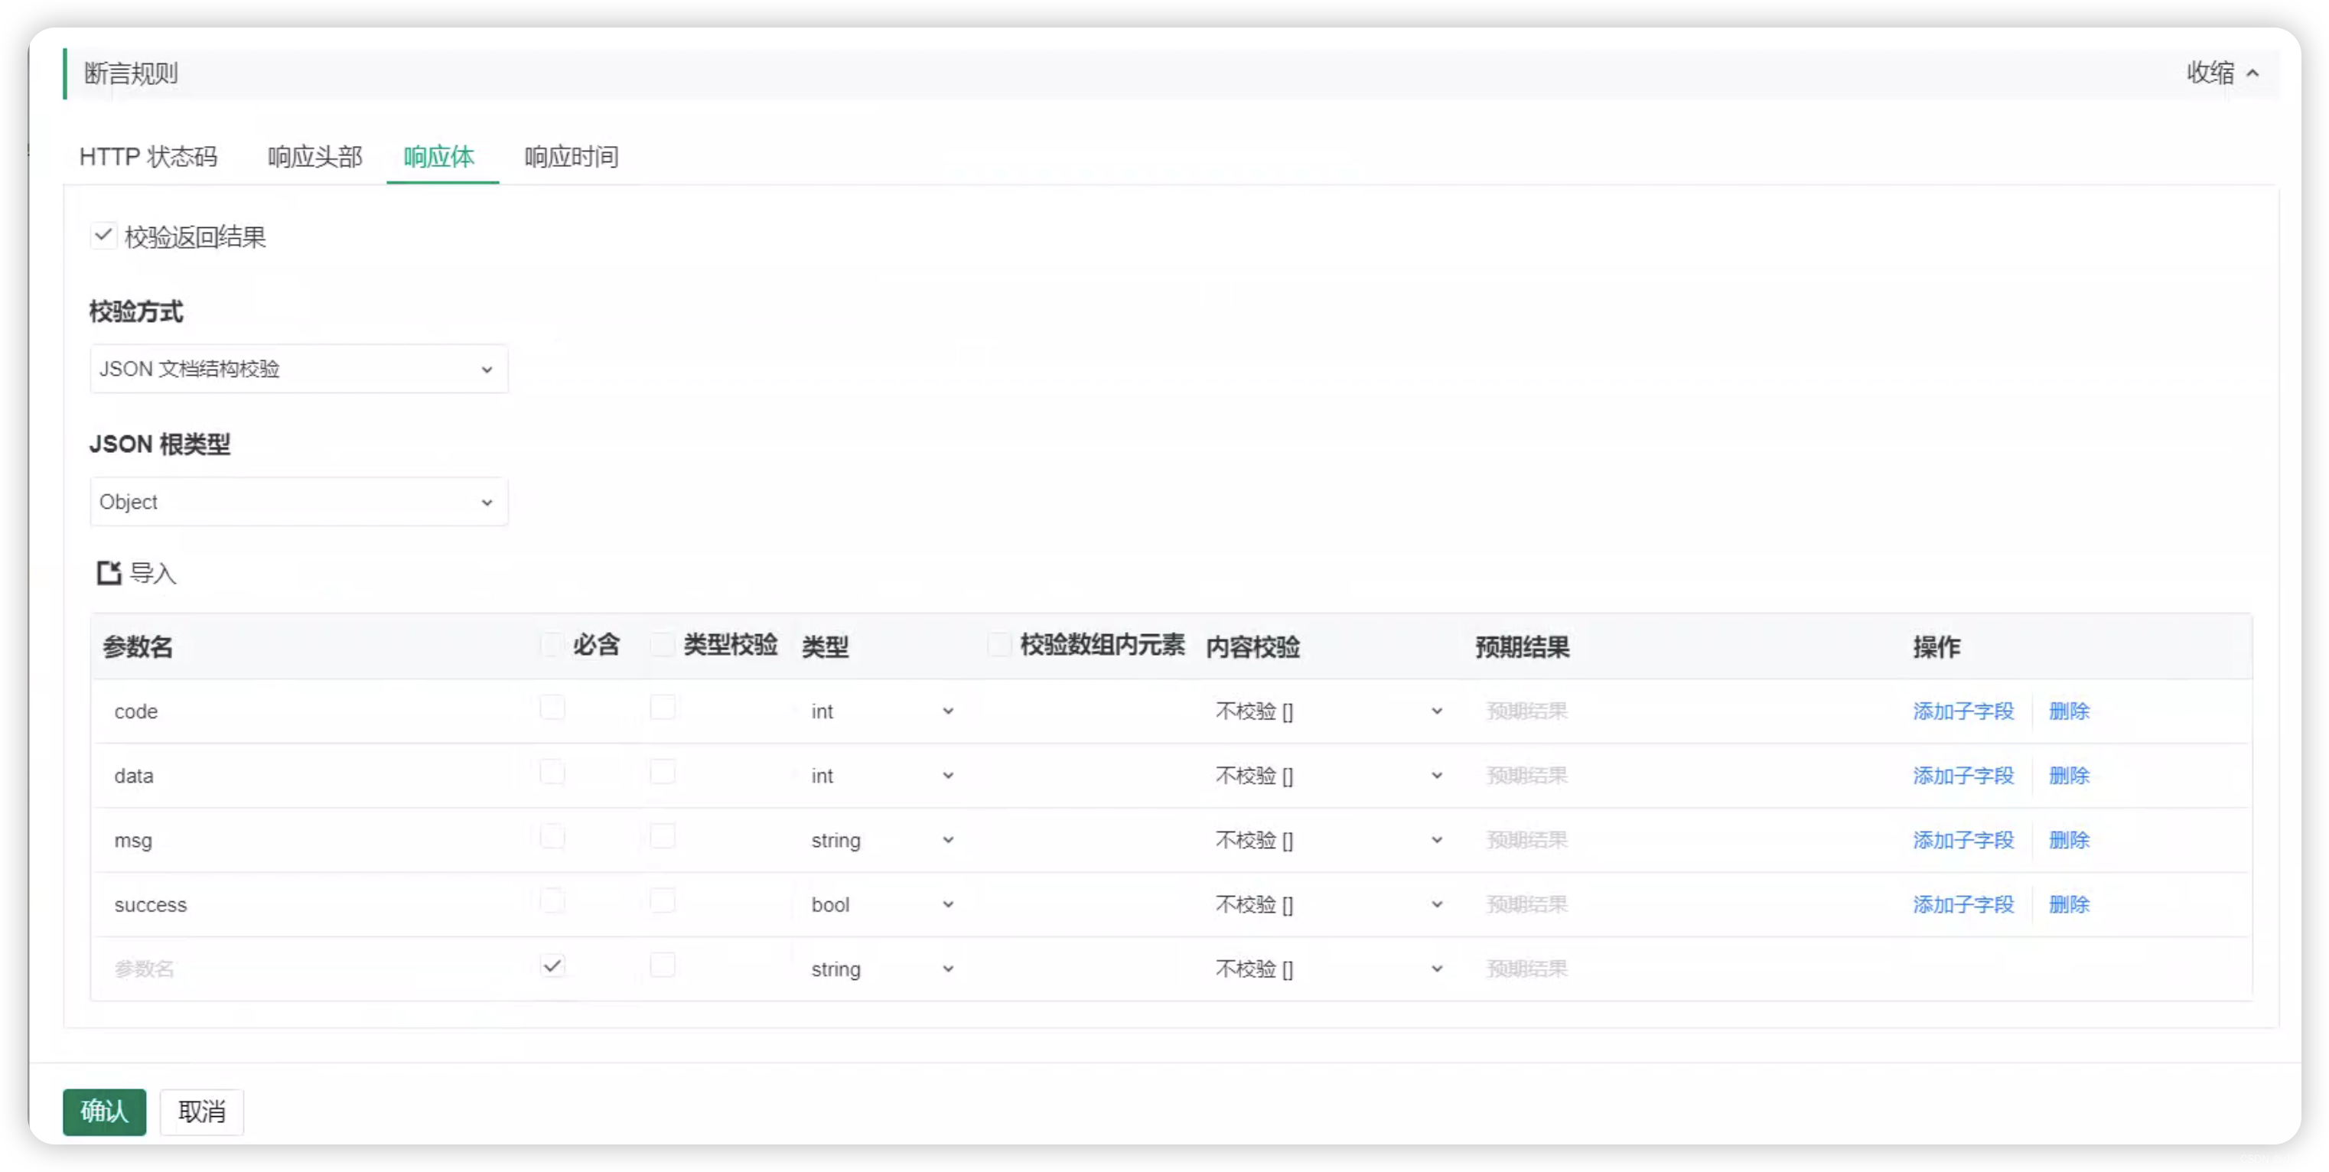Screen dimensions: 2329x1172
Task: Enable 必含 checkbox for data row
Action: [552, 773]
